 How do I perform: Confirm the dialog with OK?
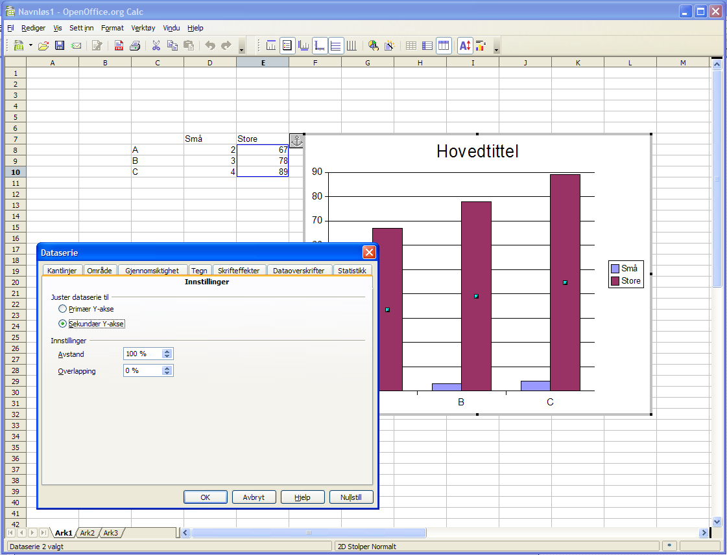pyautogui.click(x=206, y=497)
